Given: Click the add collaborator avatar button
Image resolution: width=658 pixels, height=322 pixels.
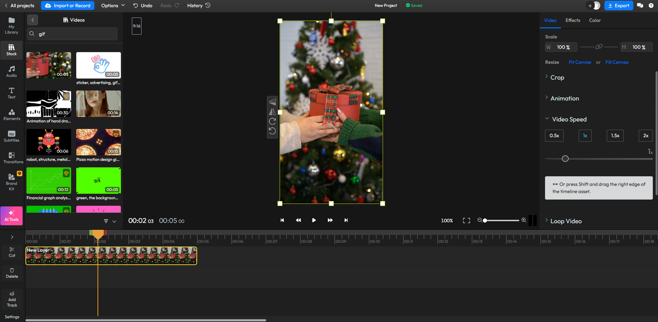Looking at the screenshot, I should click(x=594, y=5).
